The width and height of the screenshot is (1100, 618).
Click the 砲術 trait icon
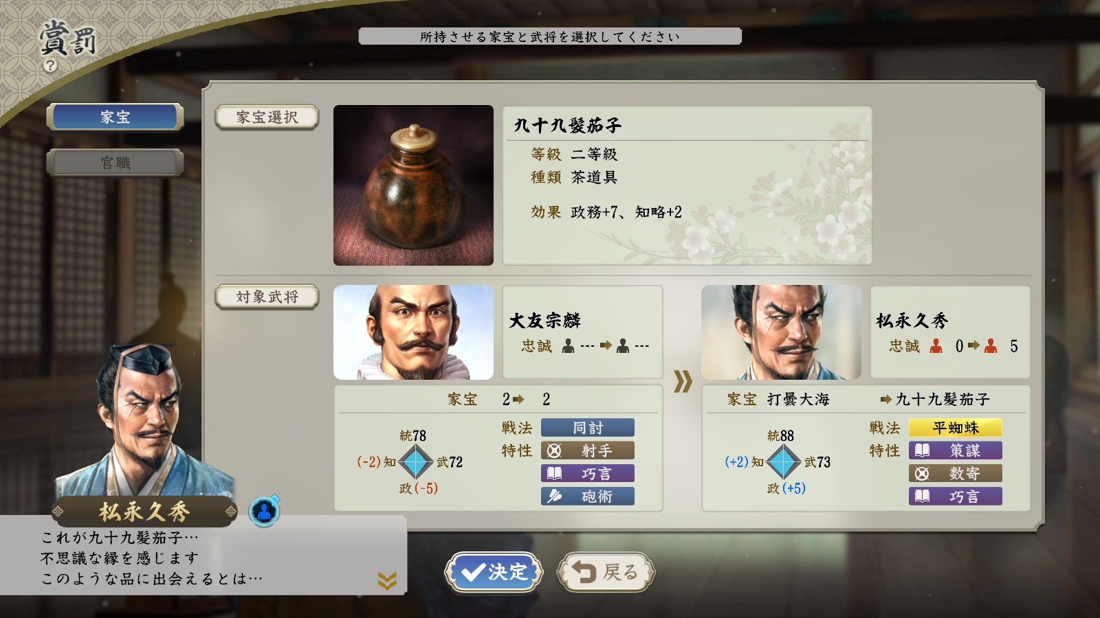554,496
